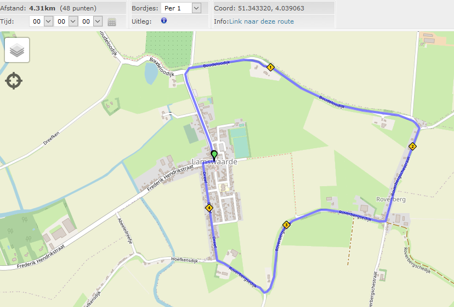
Task: Open 'Link naar deze route' link
Action: pyautogui.click(x=262, y=21)
